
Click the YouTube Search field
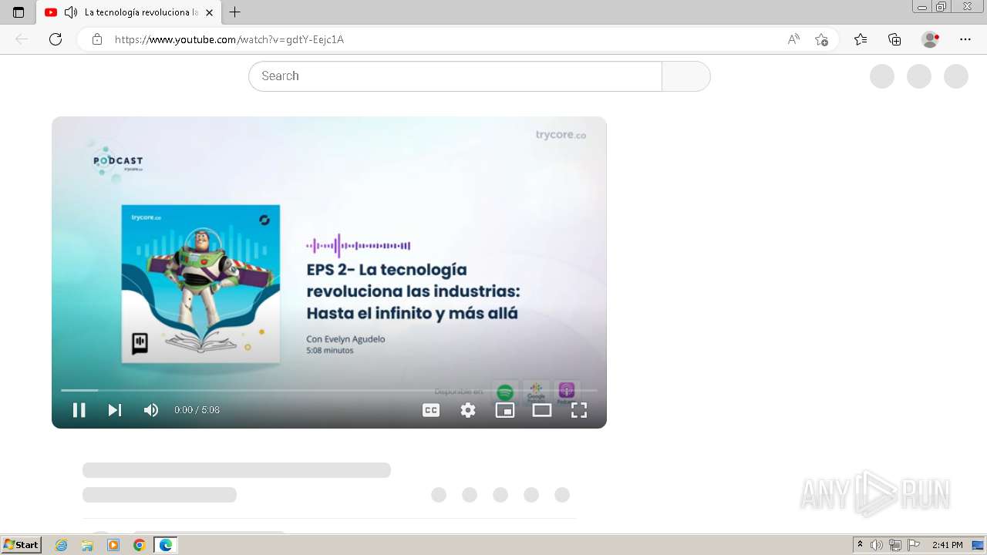(x=455, y=76)
